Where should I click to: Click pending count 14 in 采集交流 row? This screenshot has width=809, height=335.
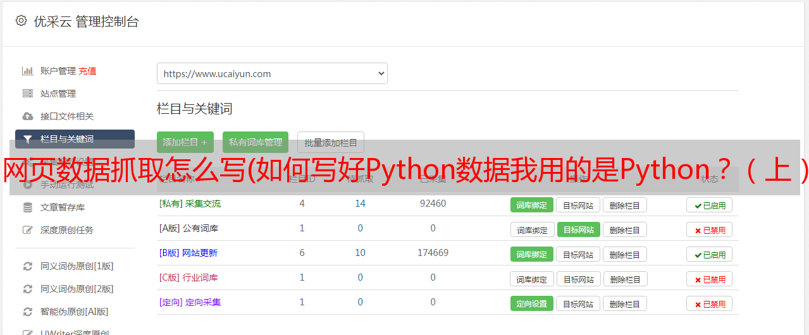pos(361,204)
